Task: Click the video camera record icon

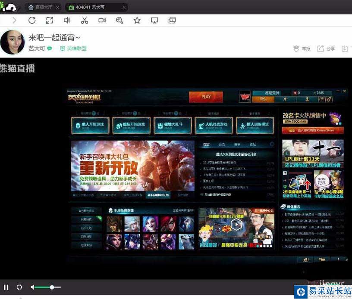Action: [102, 20]
